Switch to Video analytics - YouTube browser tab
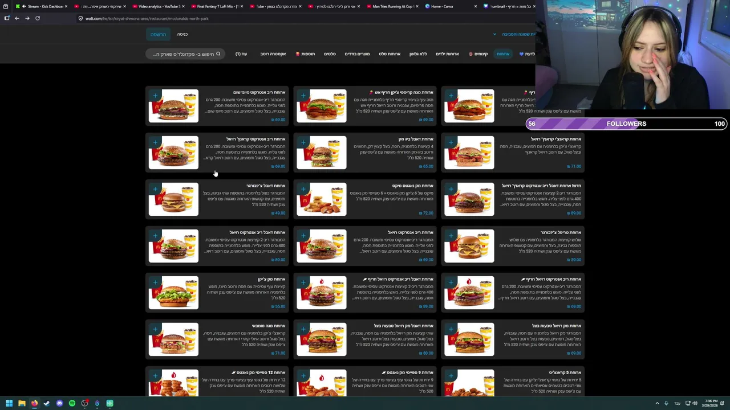This screenshot has height=410, width=730. 157,6
